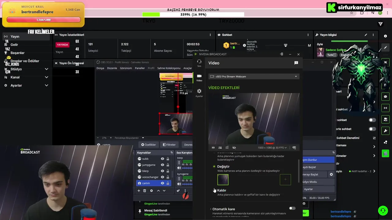Toggle the upper sohbet switch in Twitch panel
This screenshot has width=392, height=220.
[372, 120]
